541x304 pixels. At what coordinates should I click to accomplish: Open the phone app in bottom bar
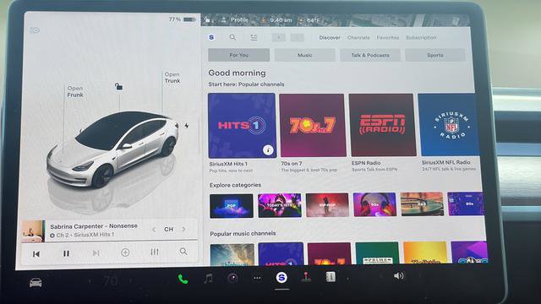pyautogui.click(x=183, y=279)
